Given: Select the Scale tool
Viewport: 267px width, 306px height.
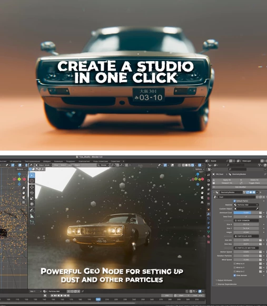Looking at the screenshot, I should click(x=32, y=199).
